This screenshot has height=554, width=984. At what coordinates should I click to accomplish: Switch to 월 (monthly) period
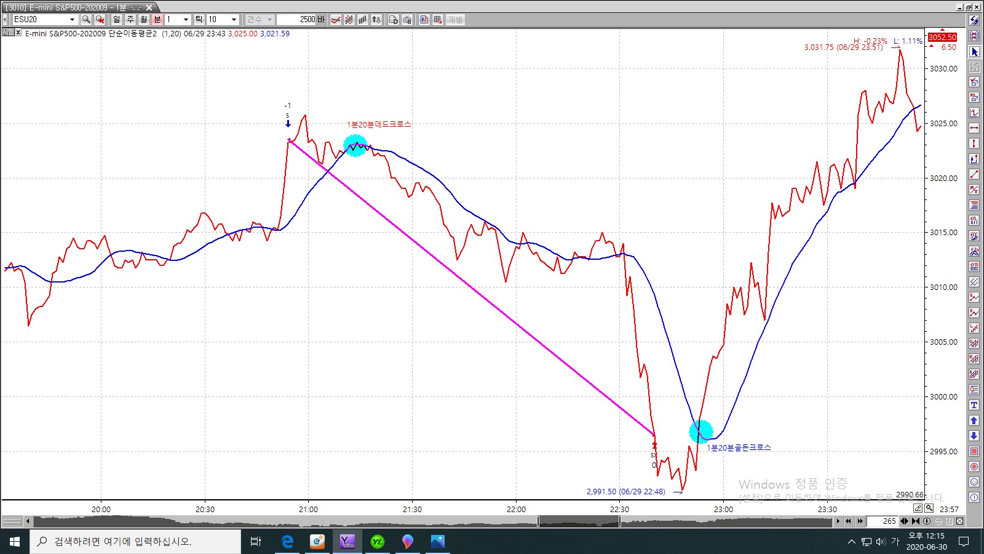143,20
